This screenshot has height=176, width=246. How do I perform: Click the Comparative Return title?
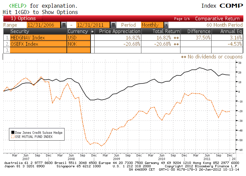(217, 19)
